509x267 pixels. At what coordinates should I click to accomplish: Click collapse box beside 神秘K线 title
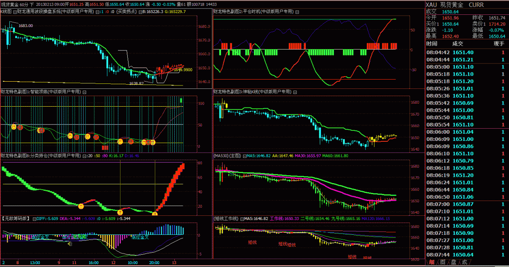(x=296, y=91)
